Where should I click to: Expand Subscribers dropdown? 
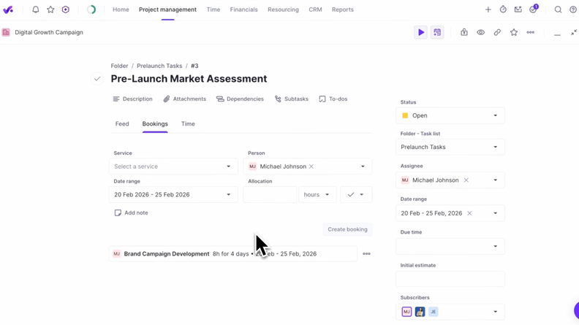[x=496, y=312]
